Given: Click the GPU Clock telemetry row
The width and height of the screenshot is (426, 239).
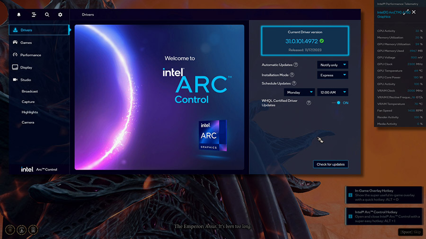Looking at the screenshot, I should 399,64.
